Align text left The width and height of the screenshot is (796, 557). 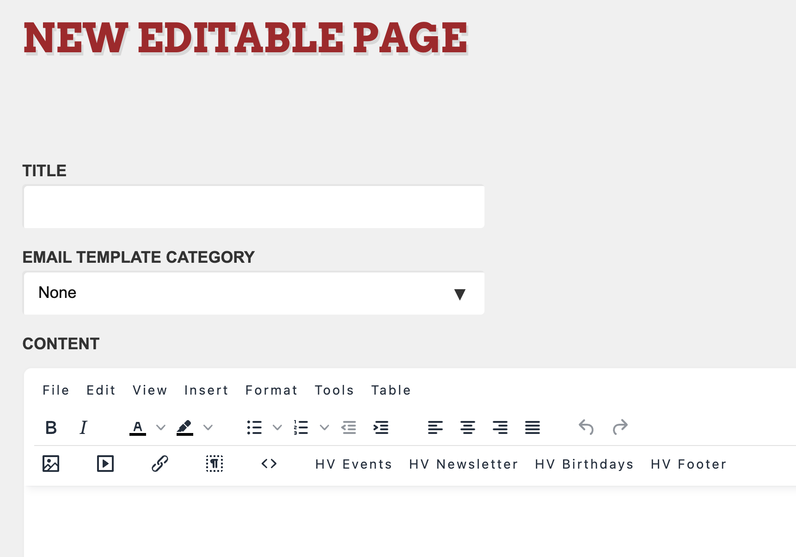[435, 427]
